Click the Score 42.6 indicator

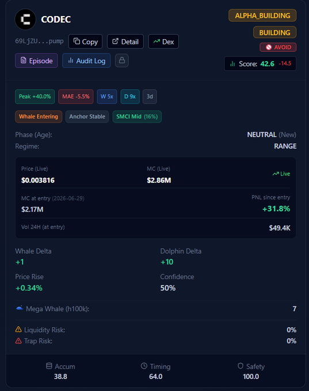click(x=260, y=64)
